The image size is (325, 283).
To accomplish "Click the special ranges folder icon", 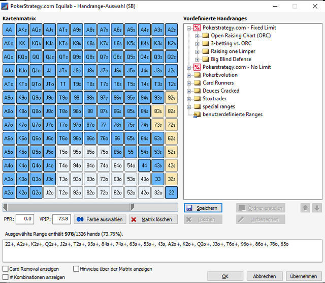I will (x=197, y=106).
